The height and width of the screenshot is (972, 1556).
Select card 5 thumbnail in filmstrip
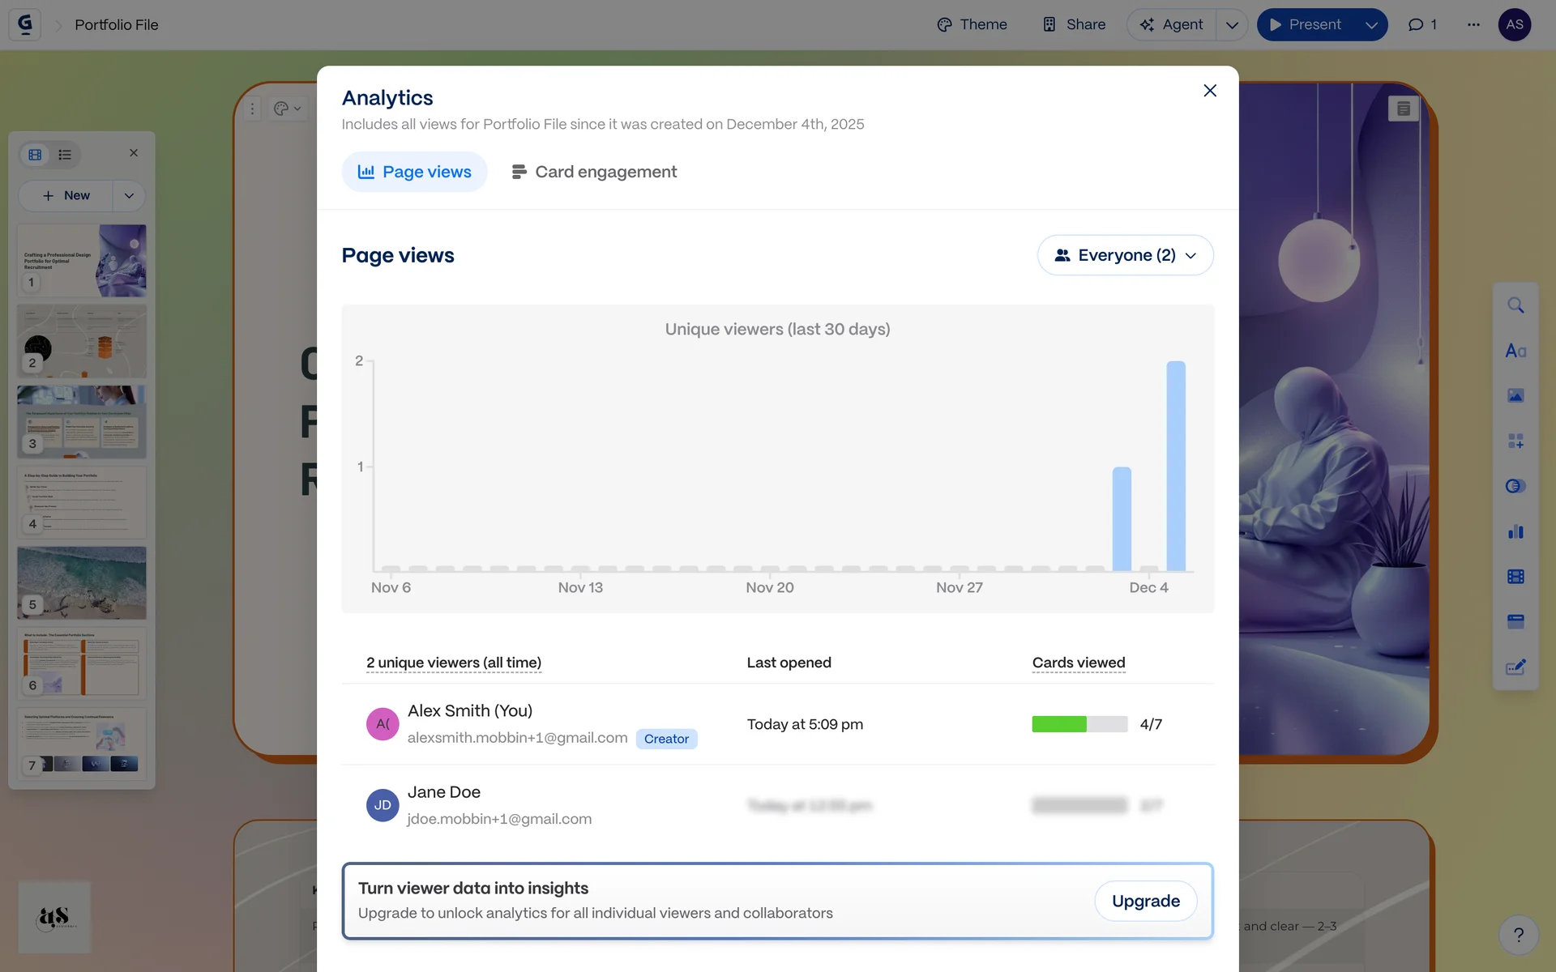[x=82, y=582]
